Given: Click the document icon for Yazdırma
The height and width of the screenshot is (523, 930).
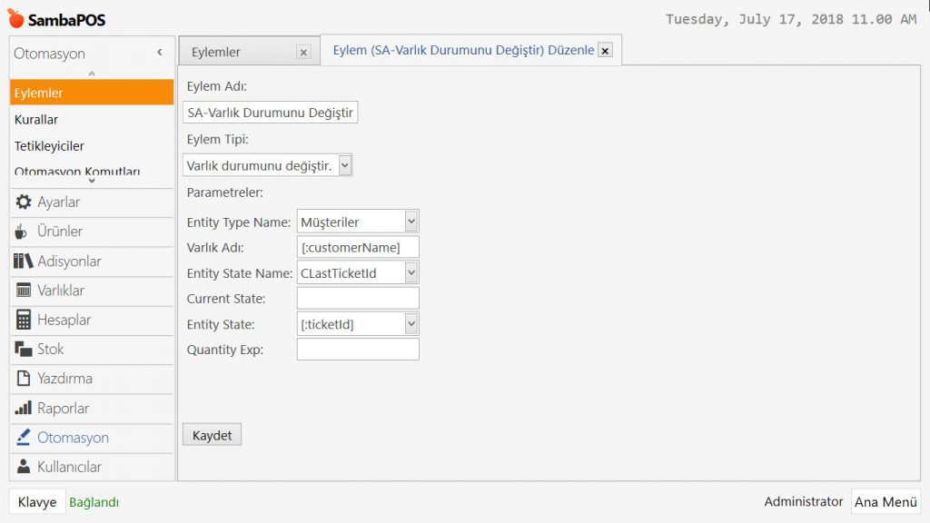Looking at the screenshot, I should pyautogui.click(x=24, y=379).
